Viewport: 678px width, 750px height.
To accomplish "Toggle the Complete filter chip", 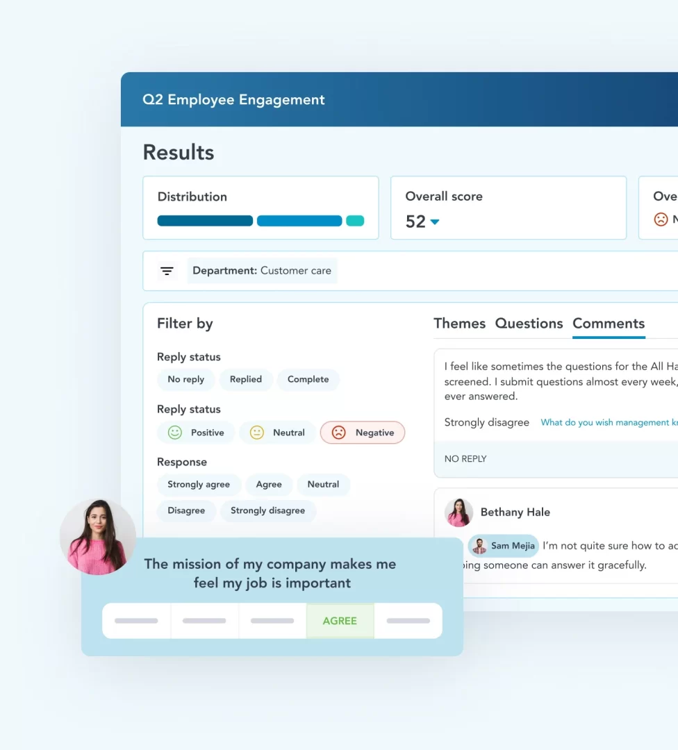I will tap(308, 379).
